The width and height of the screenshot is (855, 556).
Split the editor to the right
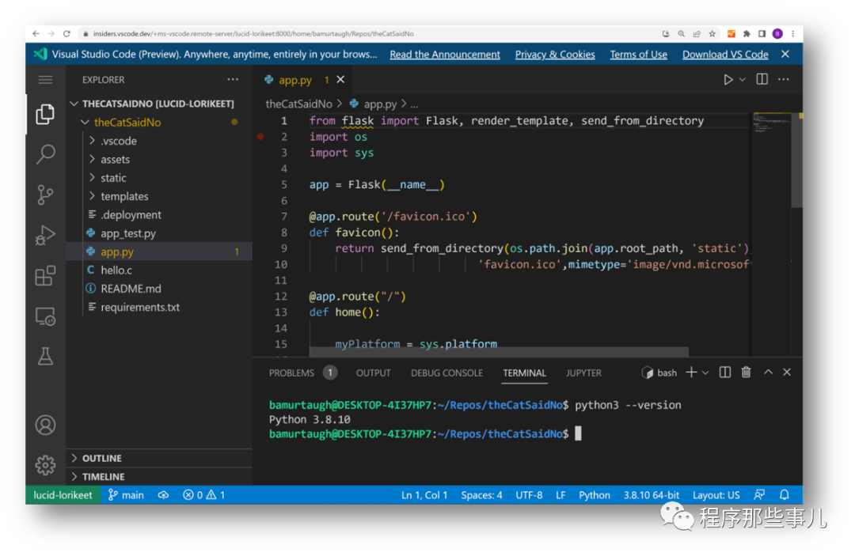(x=762, y=80)
